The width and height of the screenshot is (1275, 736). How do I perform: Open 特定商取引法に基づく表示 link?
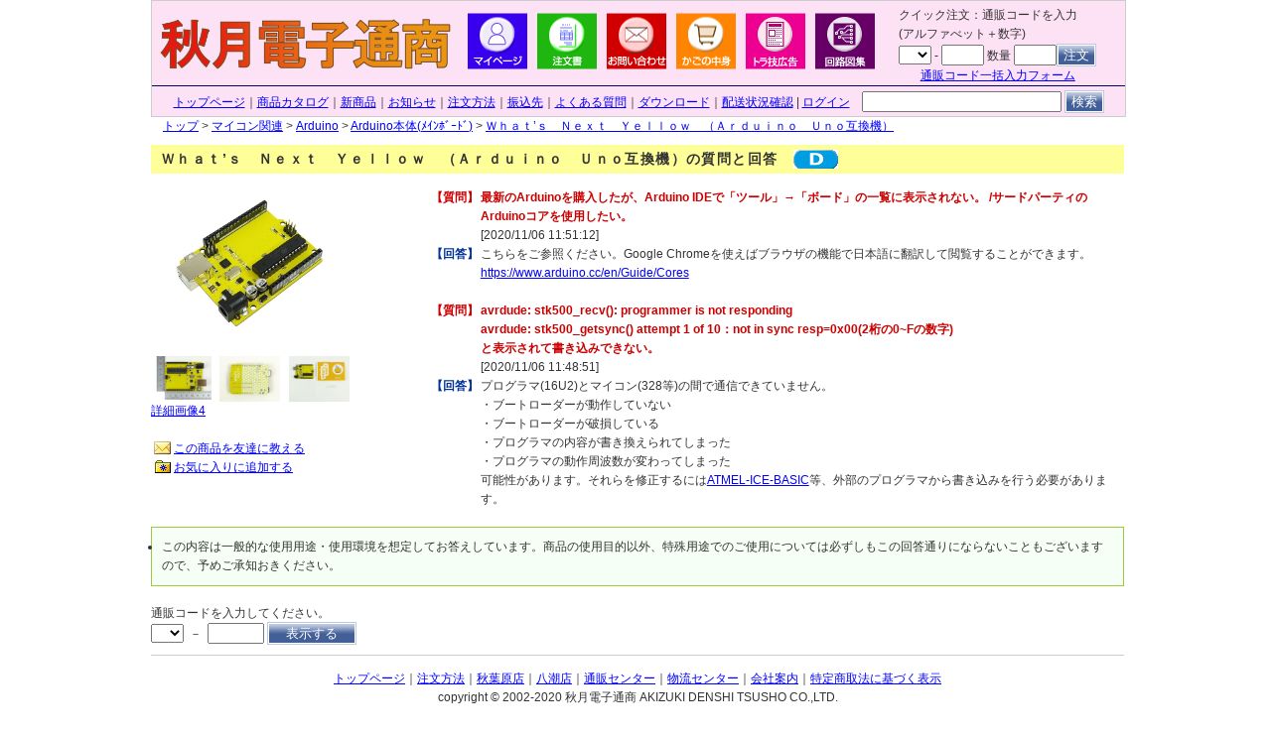point(876,678)
